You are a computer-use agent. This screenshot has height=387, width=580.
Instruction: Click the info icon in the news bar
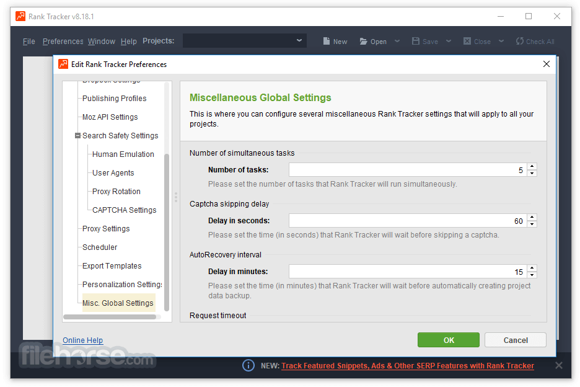[248, 365]
